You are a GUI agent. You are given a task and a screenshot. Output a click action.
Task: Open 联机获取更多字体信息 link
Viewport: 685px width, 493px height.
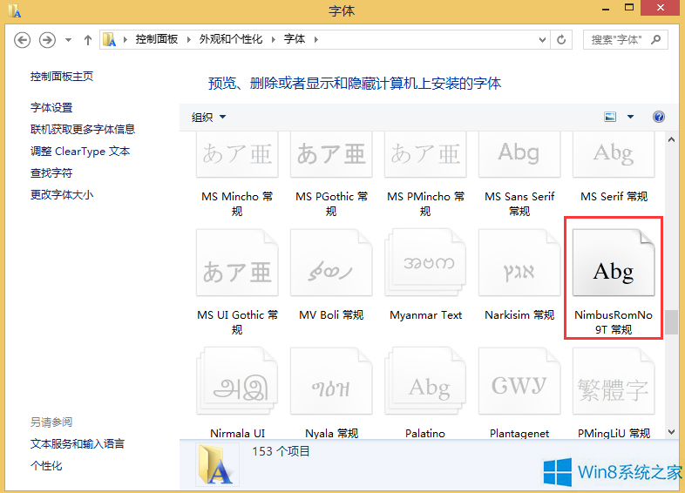(83, 129)
